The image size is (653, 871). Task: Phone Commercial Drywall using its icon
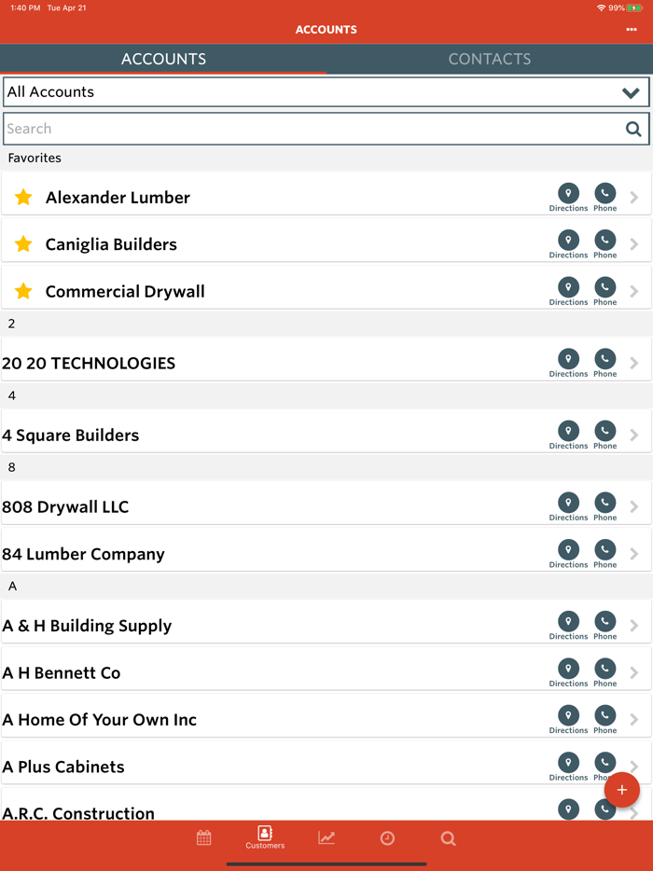click(x=604, y=292)
